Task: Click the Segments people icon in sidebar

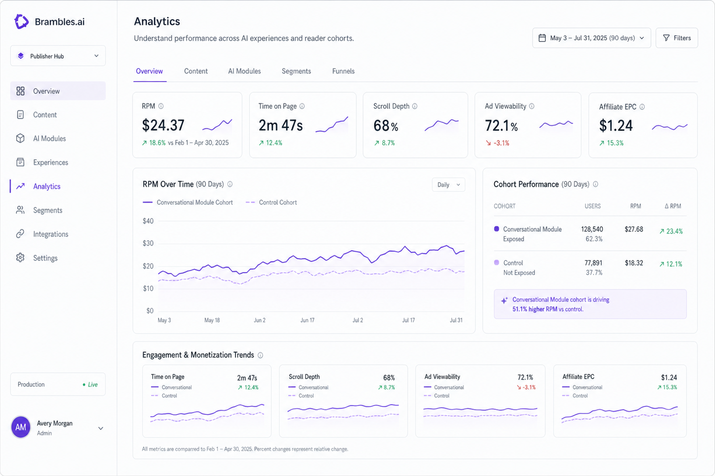Action: point(21,210)
